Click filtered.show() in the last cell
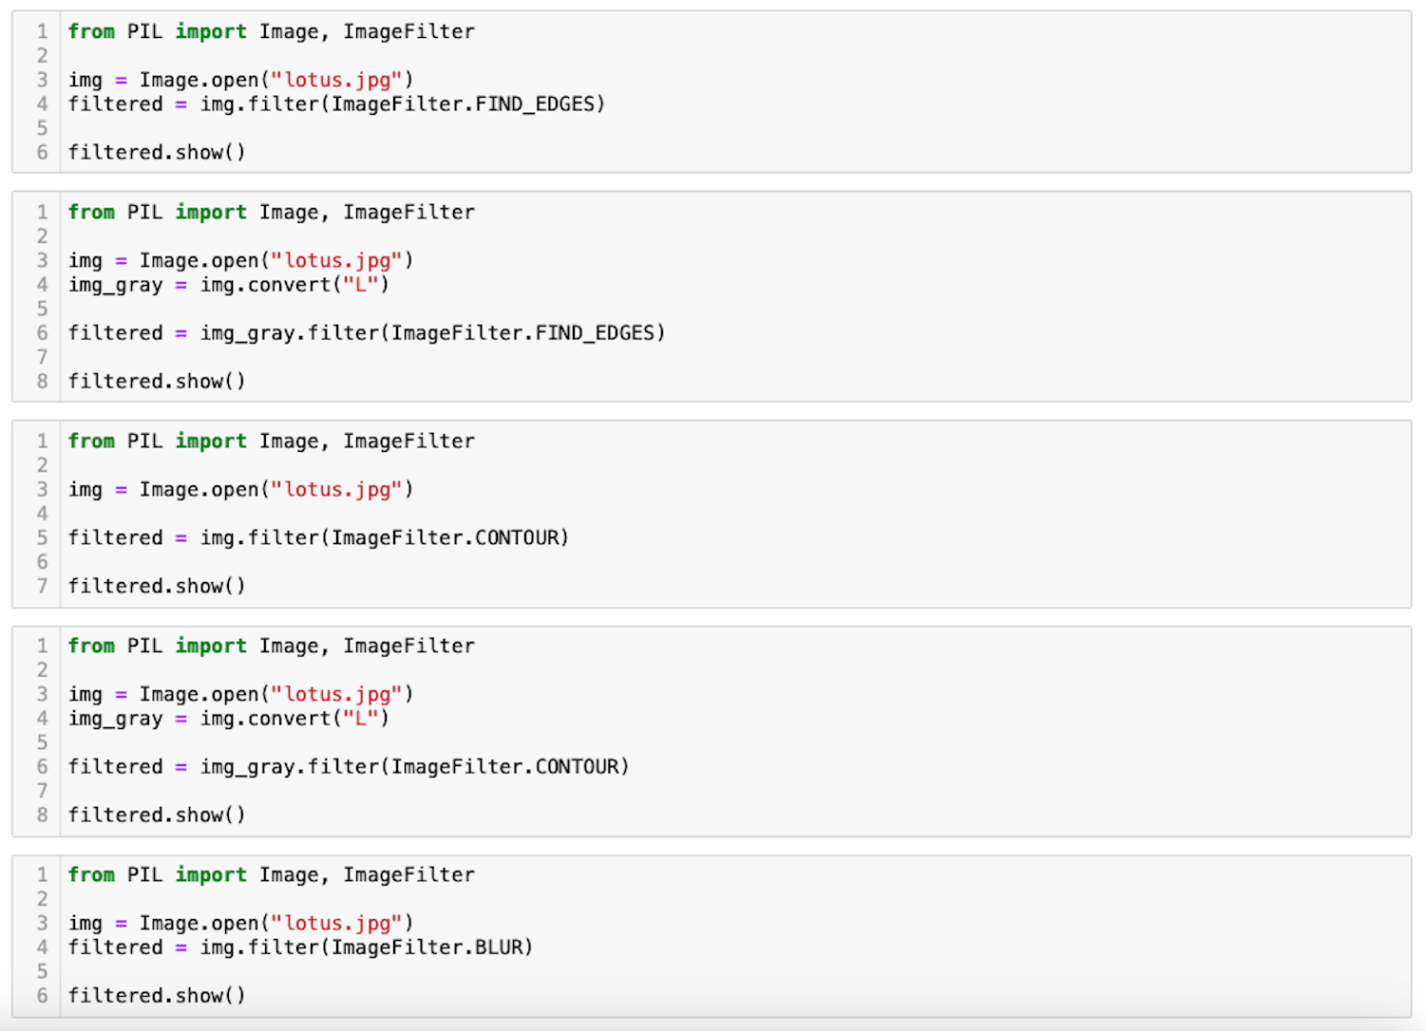Image resolution: width=1425 pixels, height=1031 pixels. click(157, 996)
